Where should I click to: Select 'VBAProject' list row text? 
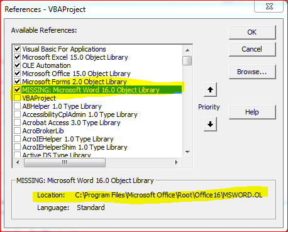39,98
